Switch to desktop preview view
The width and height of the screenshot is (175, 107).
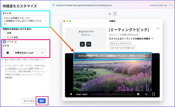click(110, 14)
